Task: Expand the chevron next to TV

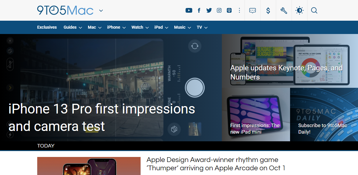Action: point(206,27)
